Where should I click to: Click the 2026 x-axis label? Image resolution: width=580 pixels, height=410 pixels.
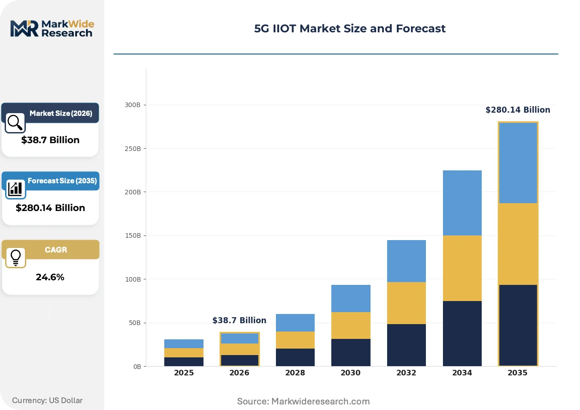[239, 373]
